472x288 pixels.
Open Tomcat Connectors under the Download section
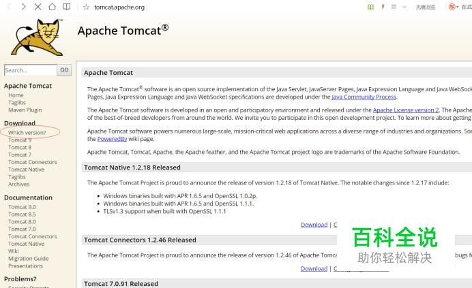[33, 162]
